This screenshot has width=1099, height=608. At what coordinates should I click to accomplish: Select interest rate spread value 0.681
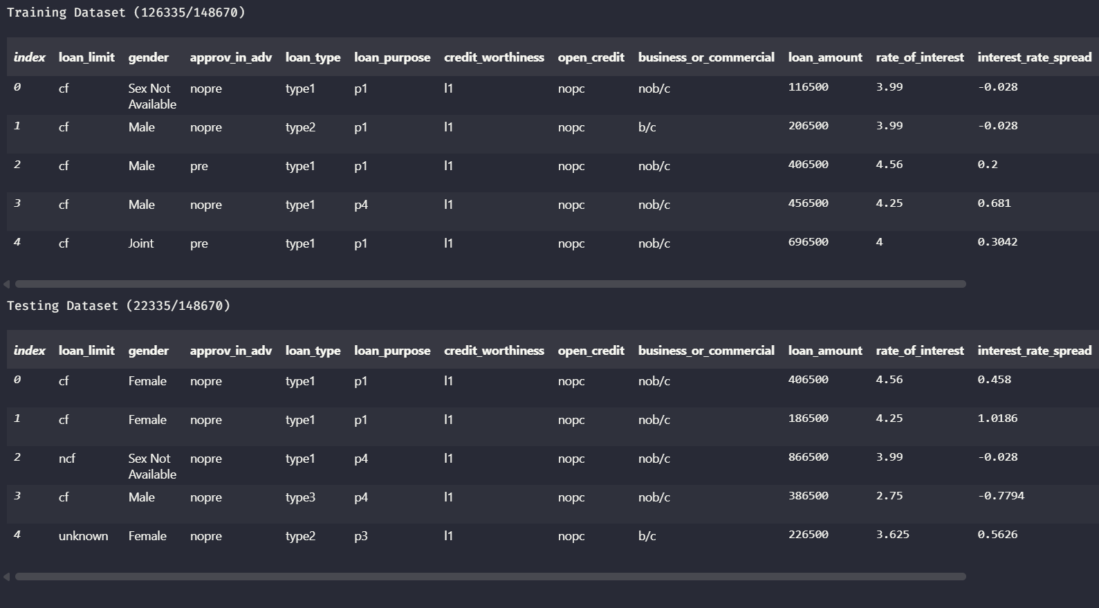pos(994,203)
